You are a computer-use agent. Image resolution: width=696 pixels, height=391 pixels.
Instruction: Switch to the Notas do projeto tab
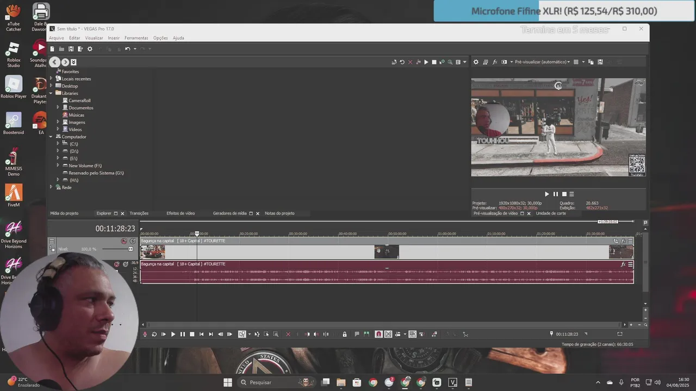coord(279,213)
